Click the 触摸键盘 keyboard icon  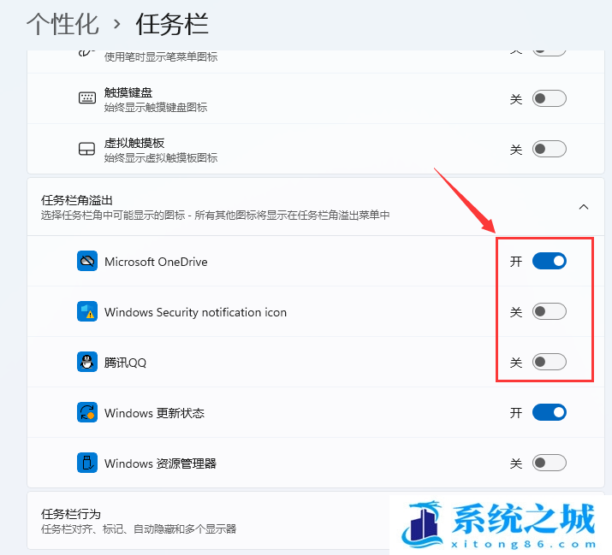[x=87, y=97]
